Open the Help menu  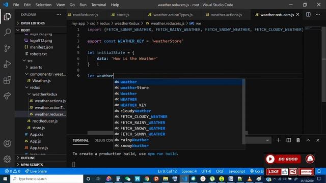point(115,5)
